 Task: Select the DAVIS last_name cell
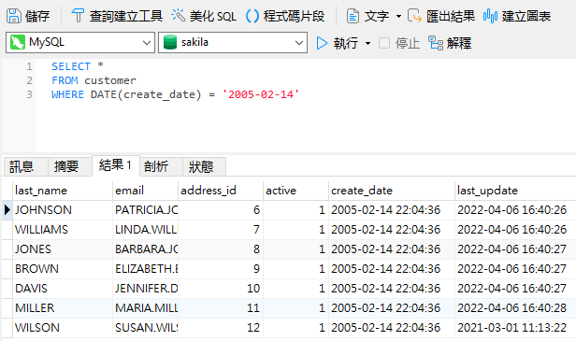[63, 289]
